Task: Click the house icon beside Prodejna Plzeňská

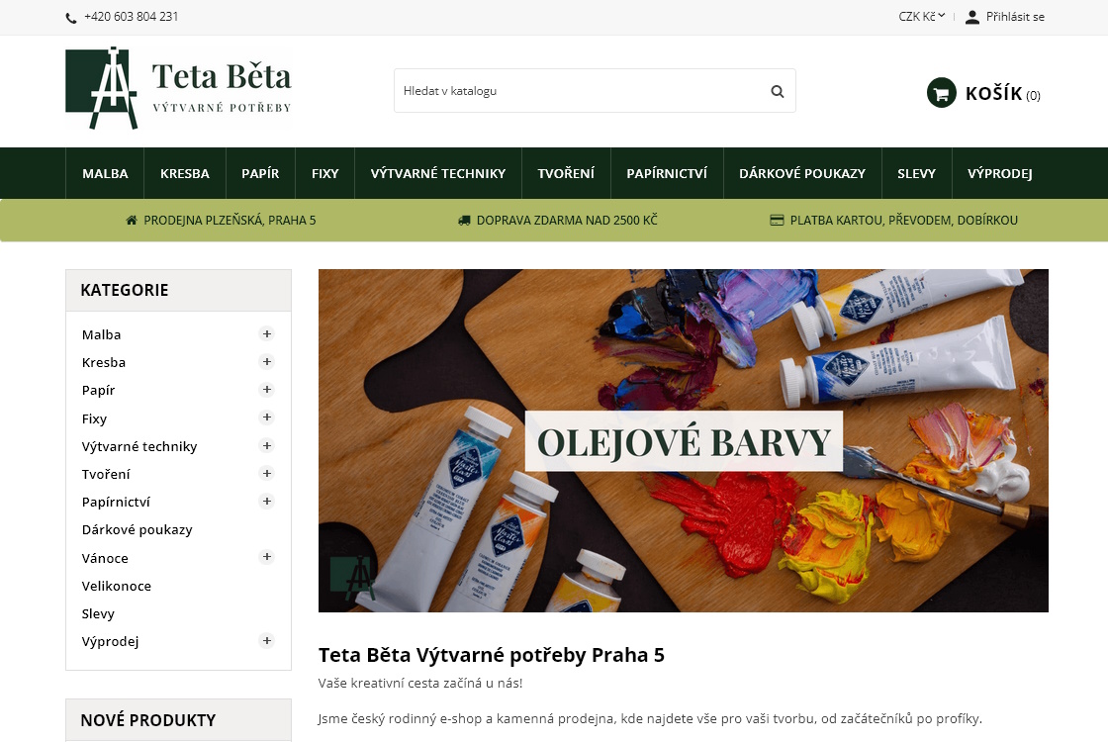Action: (132, 221)
